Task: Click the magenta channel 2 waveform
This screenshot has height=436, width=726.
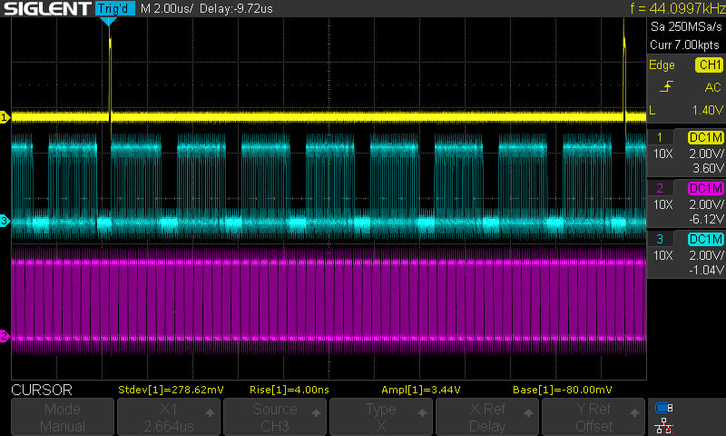Action: point(329,301)
